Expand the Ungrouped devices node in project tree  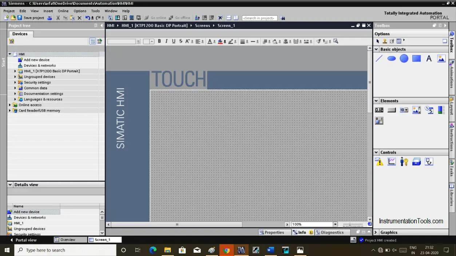15,77
